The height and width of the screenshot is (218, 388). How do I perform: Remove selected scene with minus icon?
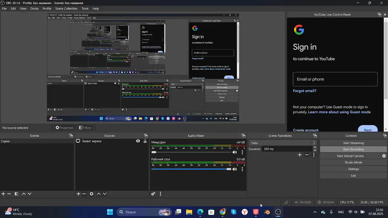click(9, 194)
